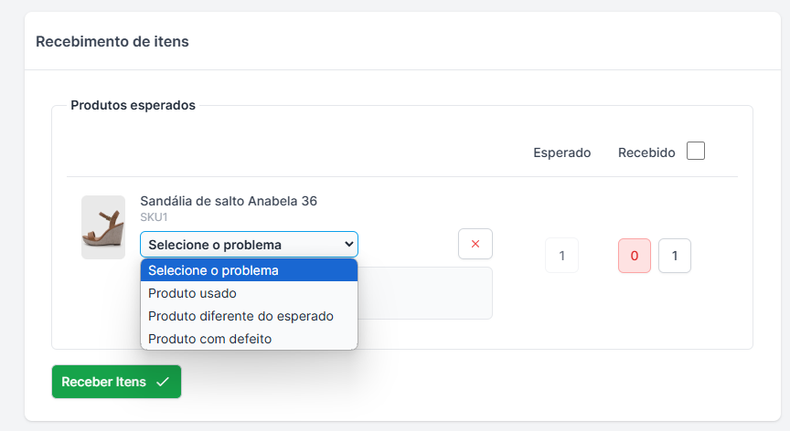Viewport: 790px width, 431px height.
Task: Click the checkmark icon in Receber Itens
Action: (x=162, y=382)
